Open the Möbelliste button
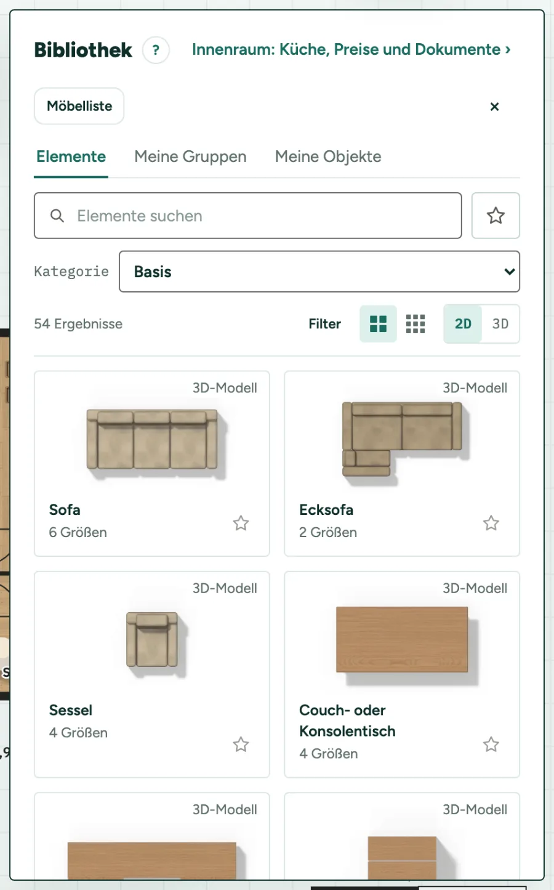The width and height of the screenshot is (554, 890). [79, 106]
